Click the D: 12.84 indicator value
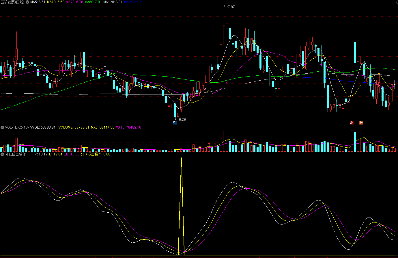 [56, 154]
